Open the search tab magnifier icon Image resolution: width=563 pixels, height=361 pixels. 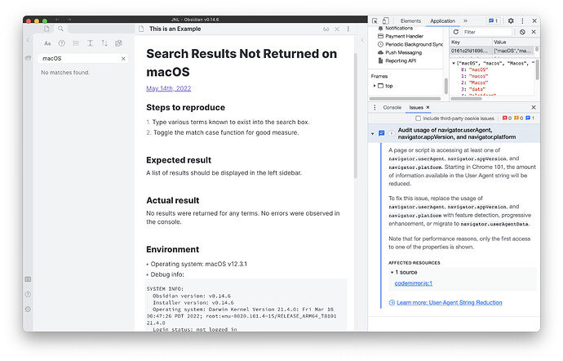[x=60, y=29]
